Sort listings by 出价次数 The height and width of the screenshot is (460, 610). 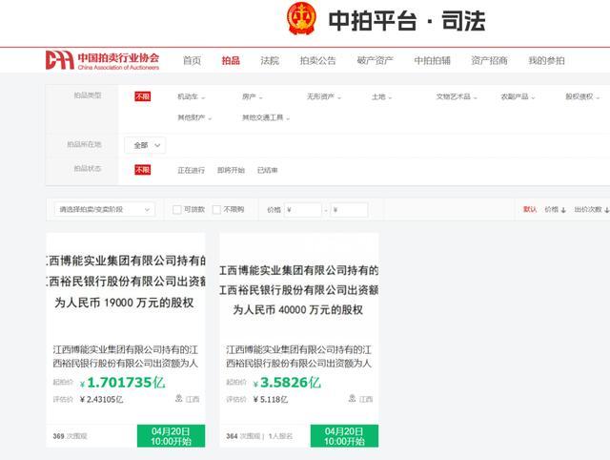pyautogui.click(x=591, y=210)
